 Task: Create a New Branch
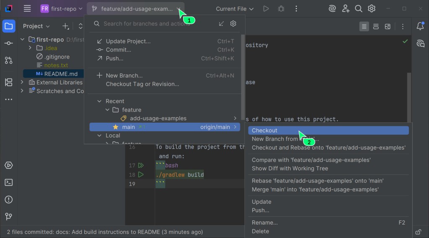click(165, 76)
